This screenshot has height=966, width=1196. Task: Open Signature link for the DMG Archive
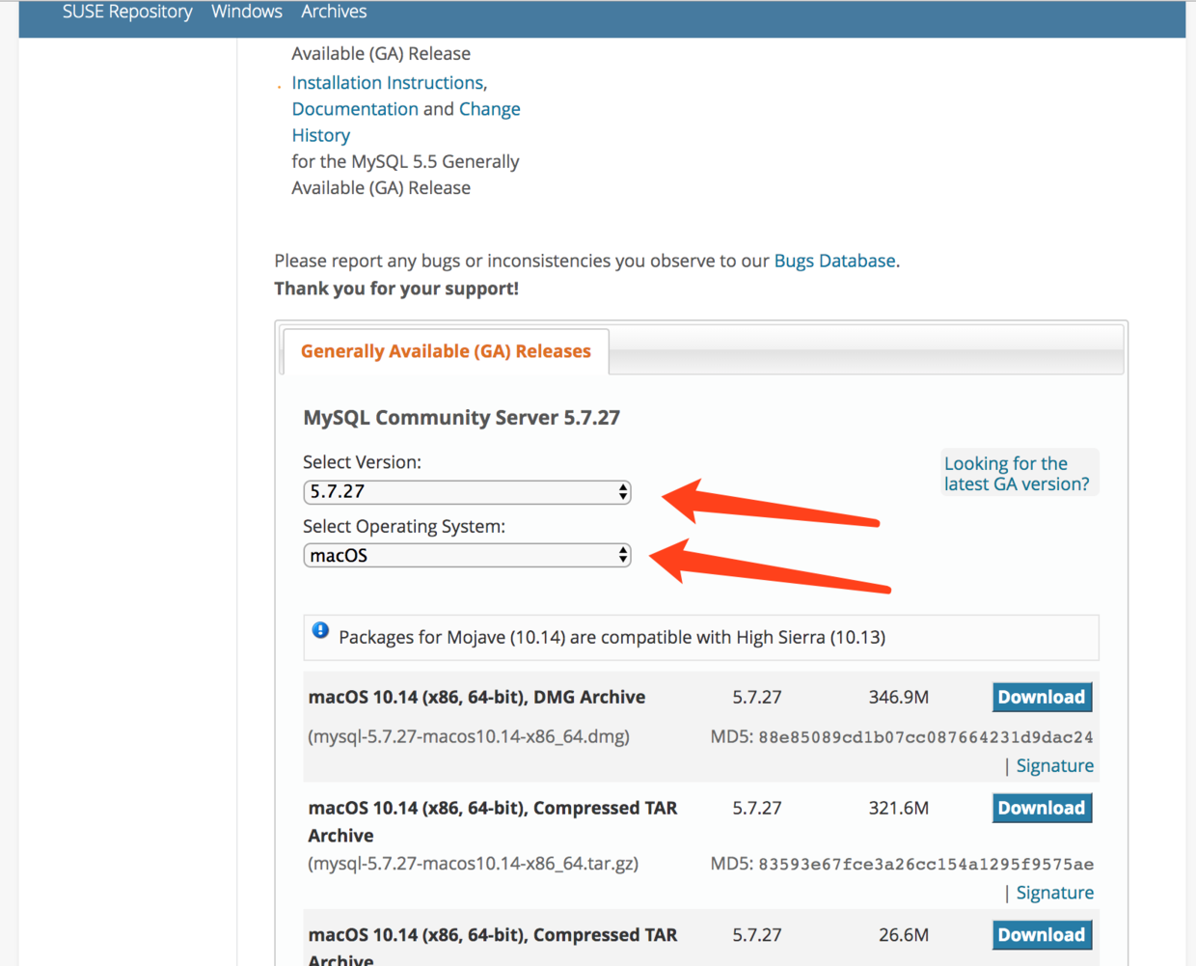1055,765
